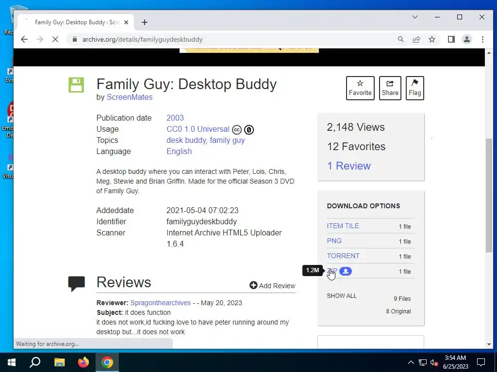497x372 pixels.
Task: Click the 8 Original count text
Action: click(x=398, y=311)
